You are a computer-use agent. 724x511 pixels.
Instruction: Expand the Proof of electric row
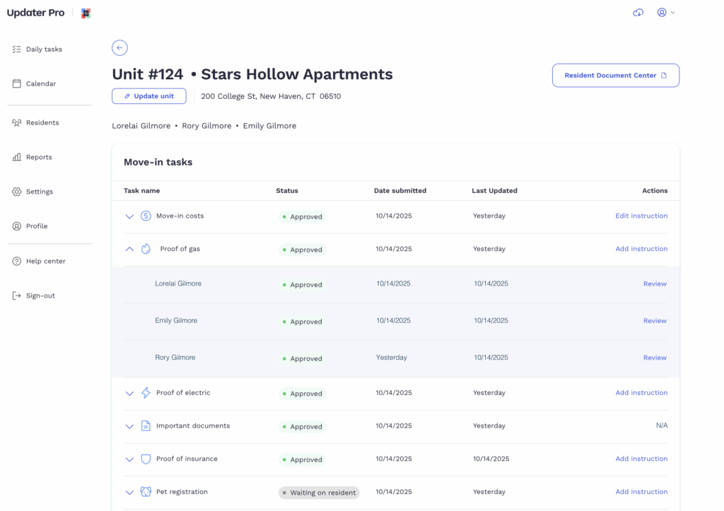129,393
